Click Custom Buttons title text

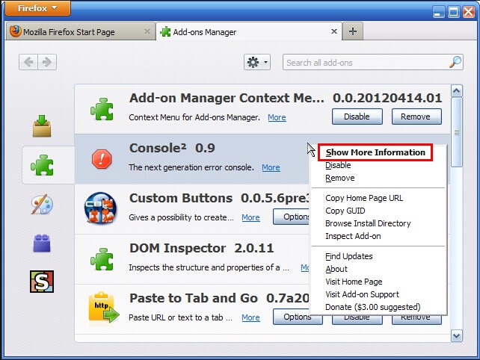[181, 198]
